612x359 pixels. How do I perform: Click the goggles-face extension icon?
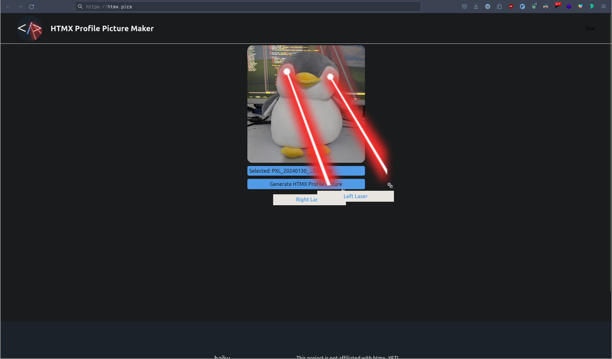546,6
